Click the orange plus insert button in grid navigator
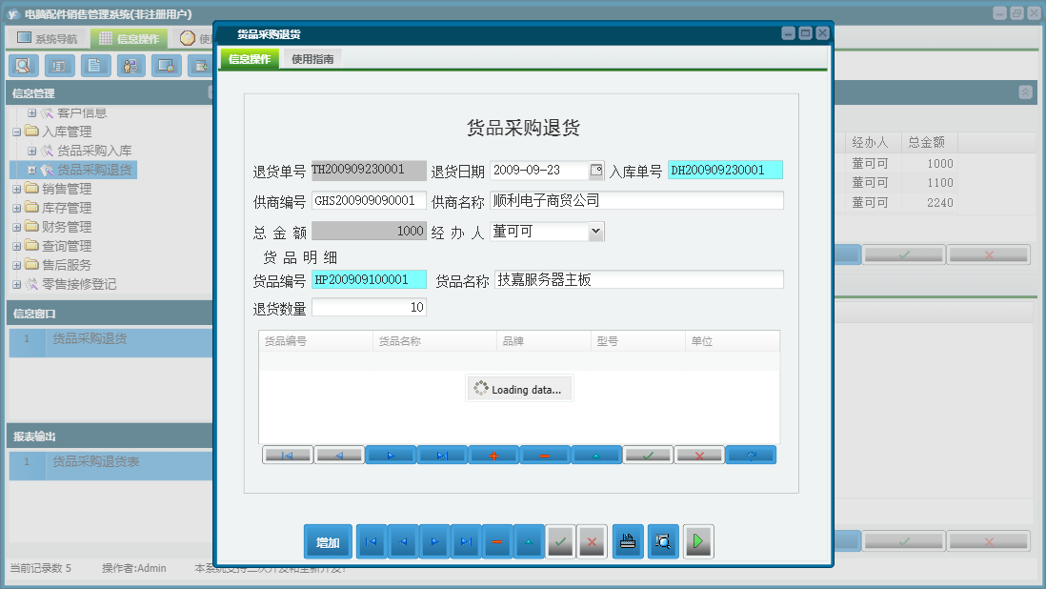 pyautogui.click(x=493, y=455)
